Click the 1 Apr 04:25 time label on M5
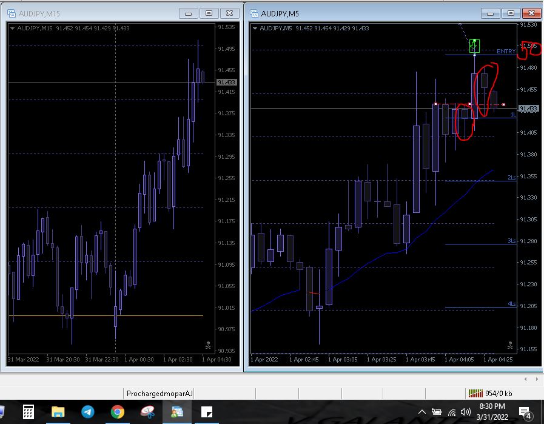The width and height of the screenshot is (544, 424). (x=498, y=360)
